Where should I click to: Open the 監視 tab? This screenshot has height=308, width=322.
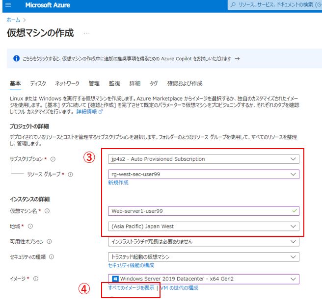[114, 83]
